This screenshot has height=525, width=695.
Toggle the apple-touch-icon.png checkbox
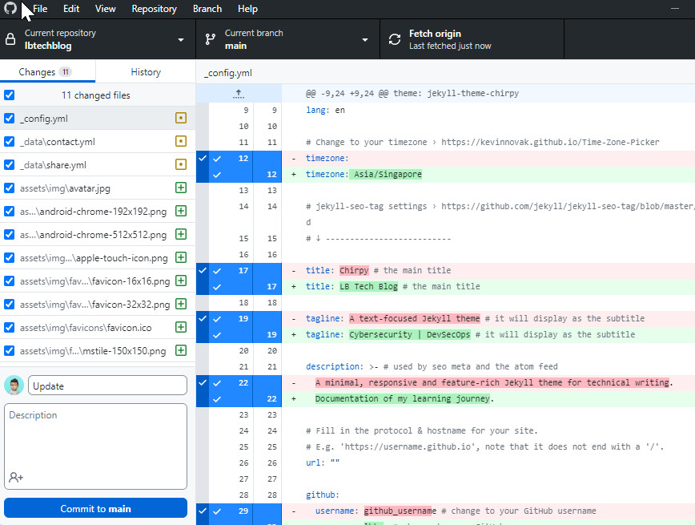(x=10, y=258)
